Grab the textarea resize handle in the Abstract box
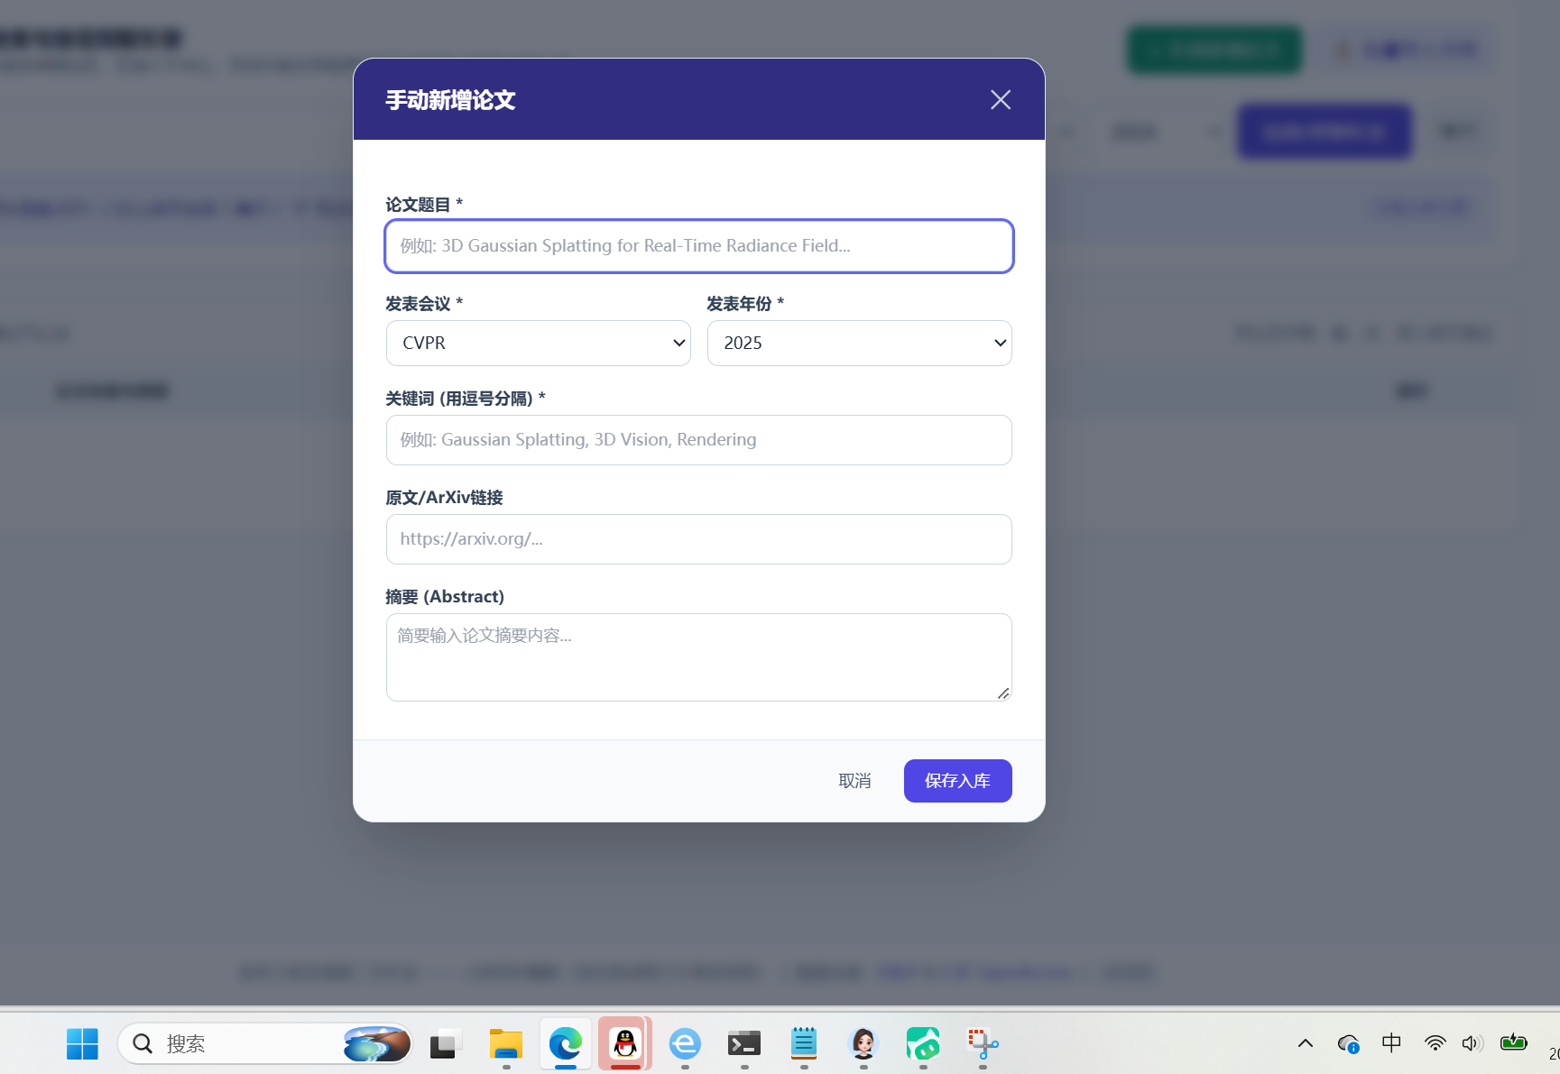 [1003, 693]
